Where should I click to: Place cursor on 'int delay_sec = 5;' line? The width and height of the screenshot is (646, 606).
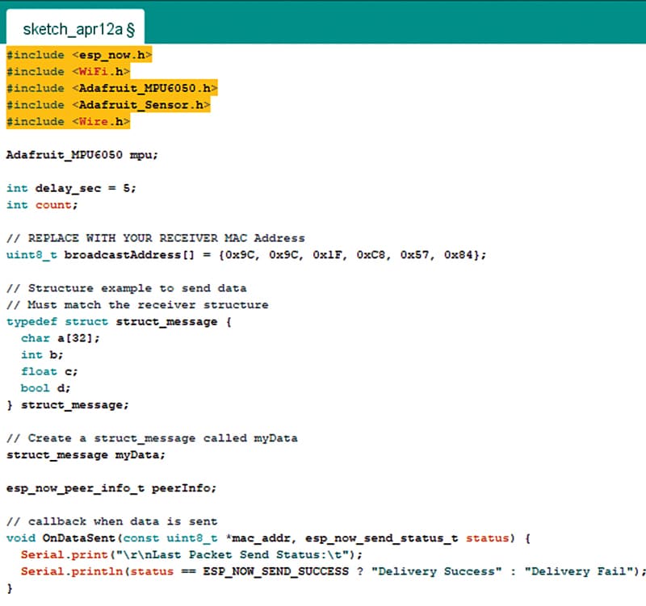click(x=71, y=188)
